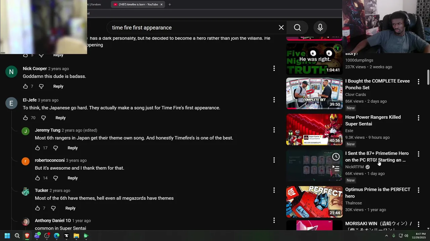
Task: Open options for Eevee Poncho Set video
Action: [x=419, y=82]
